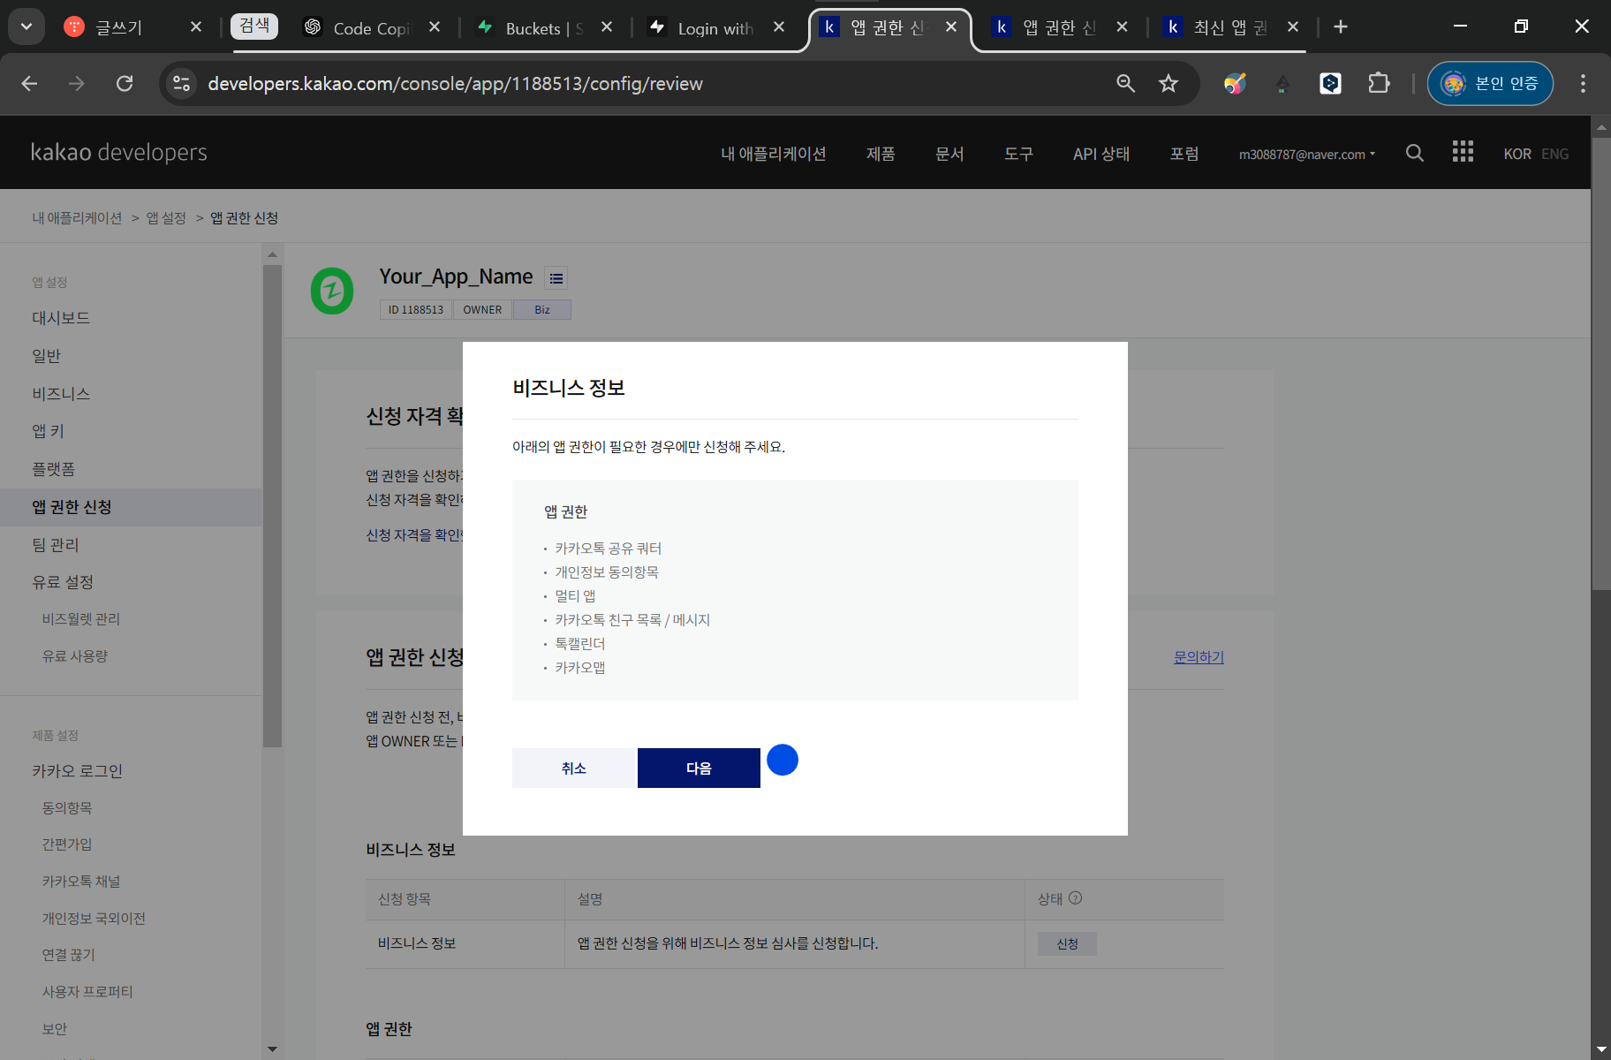Click the Biz badge under app name

point(542,310)
